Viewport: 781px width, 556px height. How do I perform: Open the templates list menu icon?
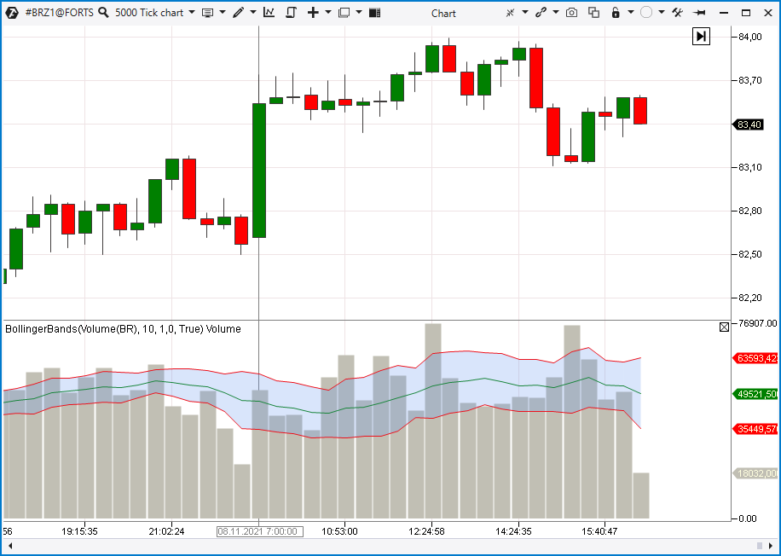pyautogui.click(x=205, y=13)
